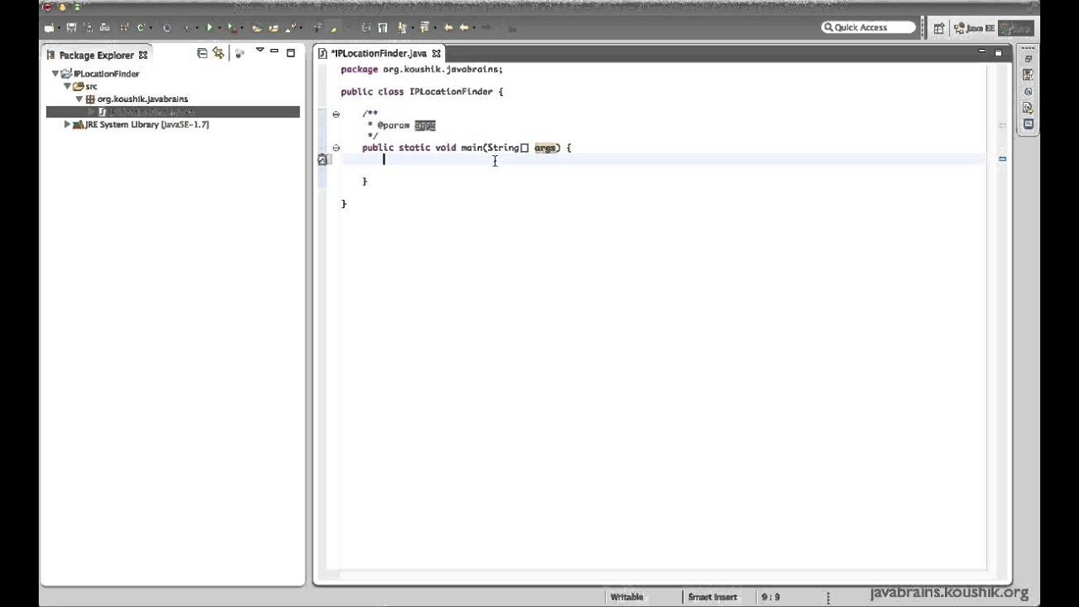Maximize the editor area
1079x607 pixels.
point(998,52)
